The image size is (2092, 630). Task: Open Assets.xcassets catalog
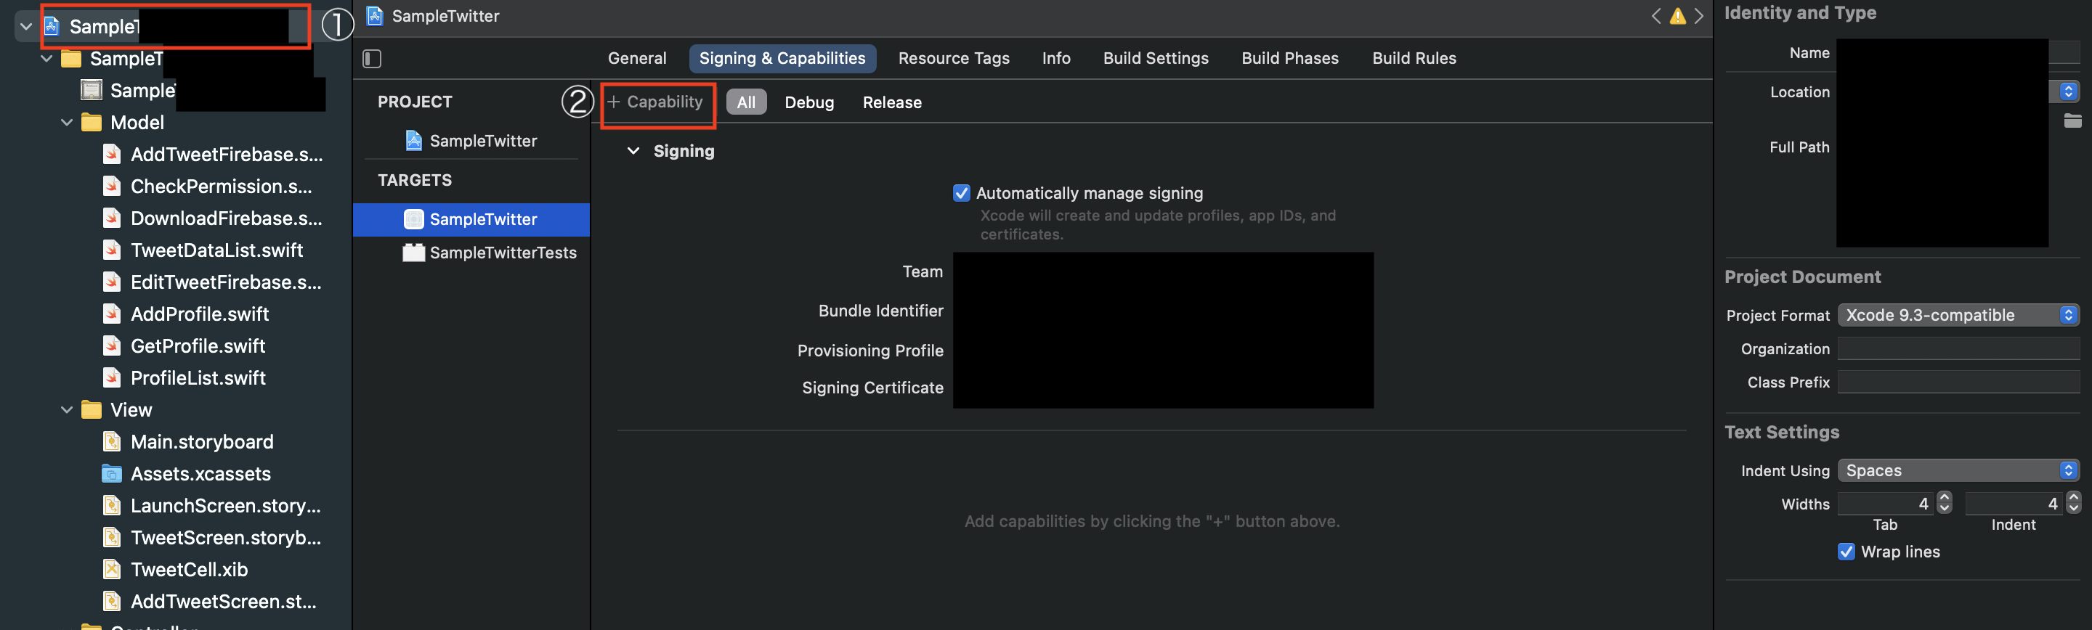(x=200, y=473)
